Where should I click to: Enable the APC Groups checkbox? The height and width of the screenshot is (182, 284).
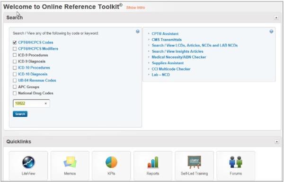click(x=15, y=87)
